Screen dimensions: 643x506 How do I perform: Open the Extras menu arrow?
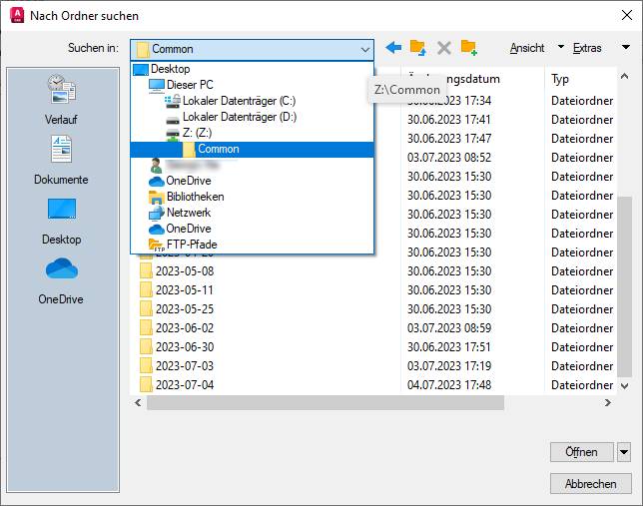click(626, 47)
